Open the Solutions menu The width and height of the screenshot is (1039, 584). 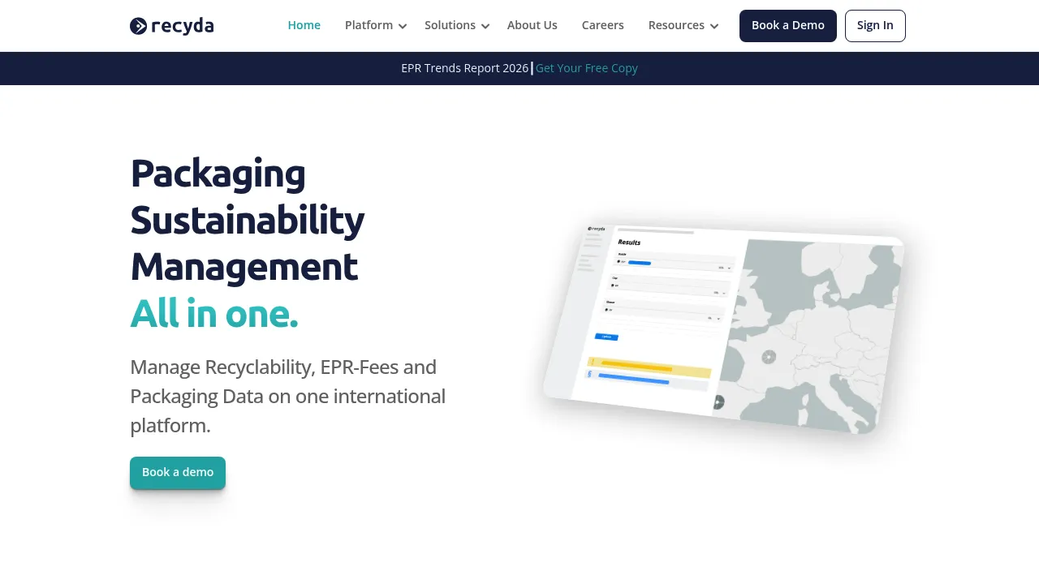click(450, 25)
